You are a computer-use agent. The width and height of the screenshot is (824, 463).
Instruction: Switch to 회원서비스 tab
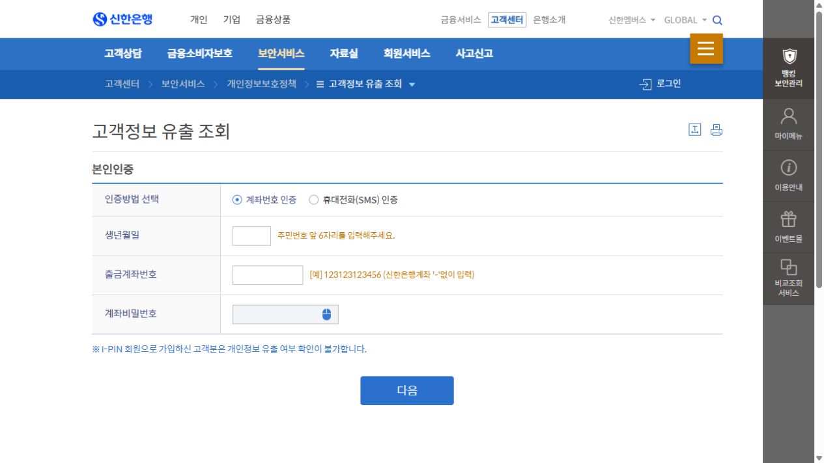(x=406, y=54)
